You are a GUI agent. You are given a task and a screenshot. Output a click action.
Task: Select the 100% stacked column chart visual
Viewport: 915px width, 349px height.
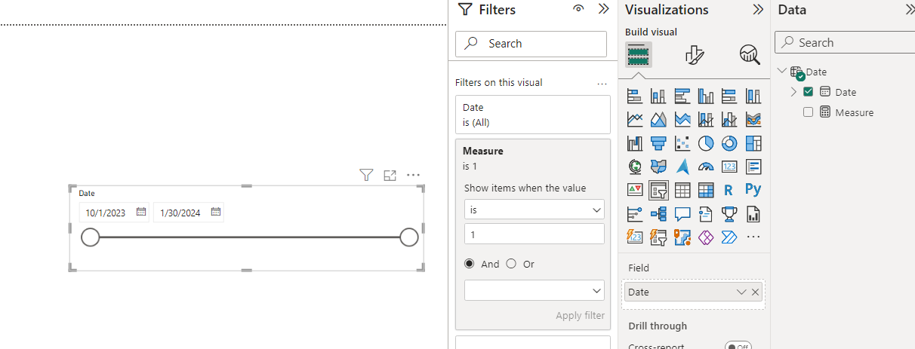tap(753, 96)
